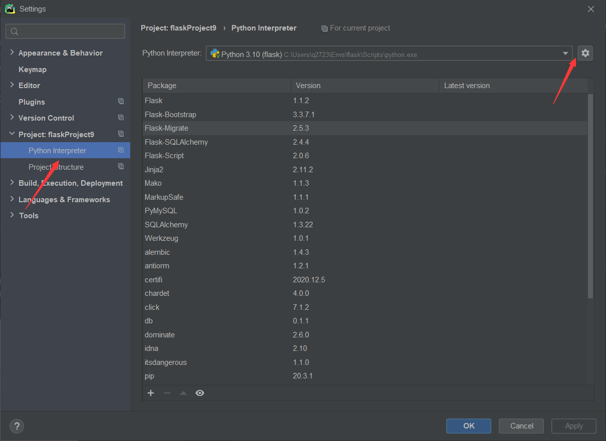Click project-level icon beside Project: flaskProject9
This screenshot has width=606, height=441.
121,134
